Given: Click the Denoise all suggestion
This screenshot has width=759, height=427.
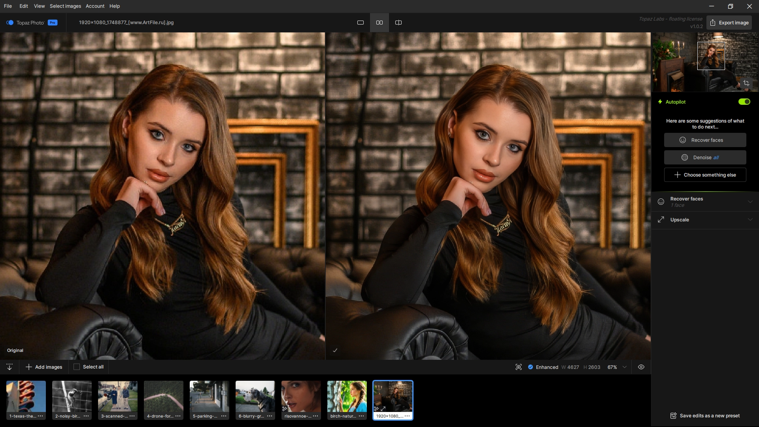Looking at the screenshot, I should pos(705,157).
